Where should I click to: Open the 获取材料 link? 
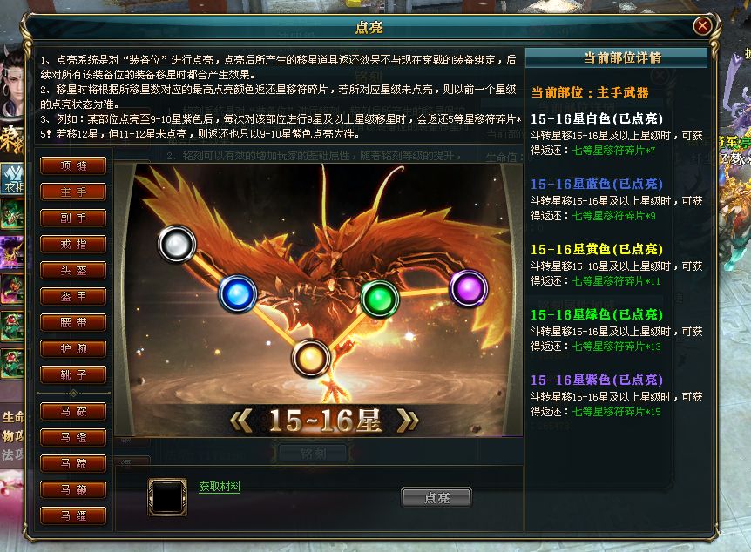coord(220,487)
